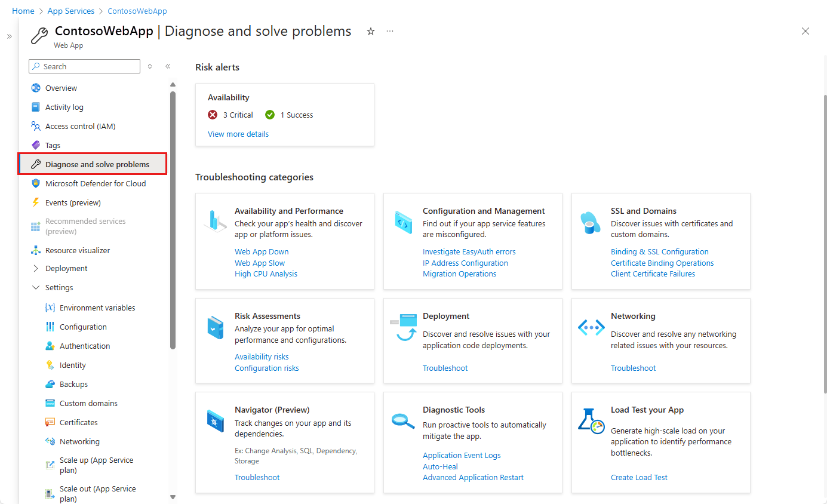
Task: Open the Web App Slow link
Action: [x=260, y=263]
